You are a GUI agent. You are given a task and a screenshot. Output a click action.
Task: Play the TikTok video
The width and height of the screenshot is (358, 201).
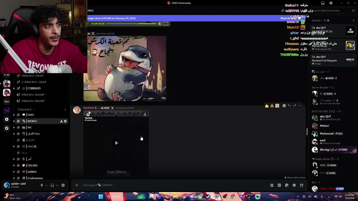[116, 143]
